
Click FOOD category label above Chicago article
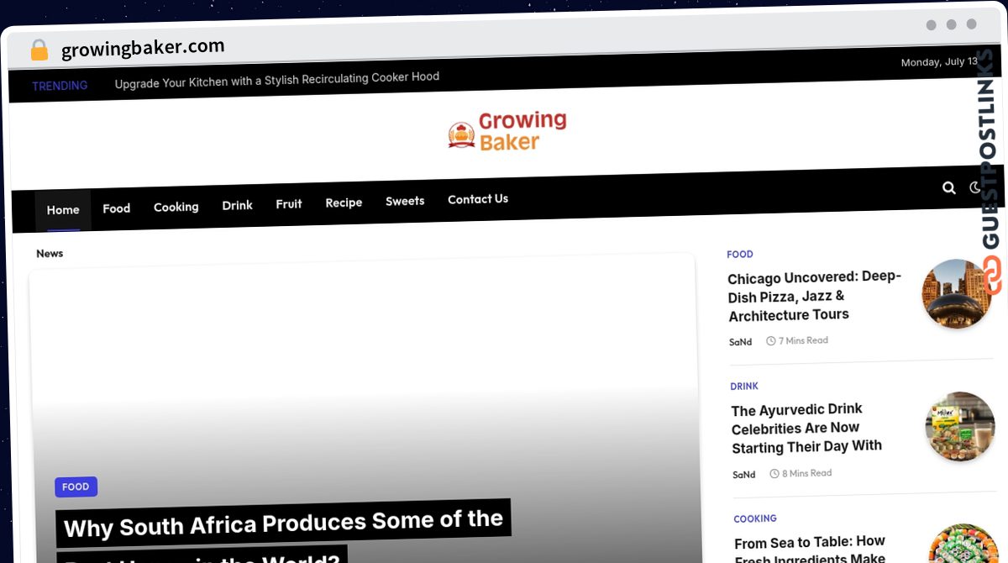point(740,254)
